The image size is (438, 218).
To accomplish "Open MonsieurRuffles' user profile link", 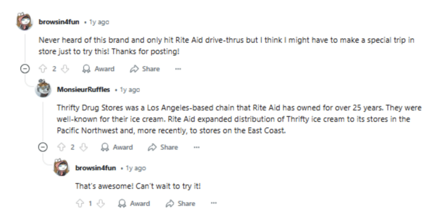I will coord(83,90).
